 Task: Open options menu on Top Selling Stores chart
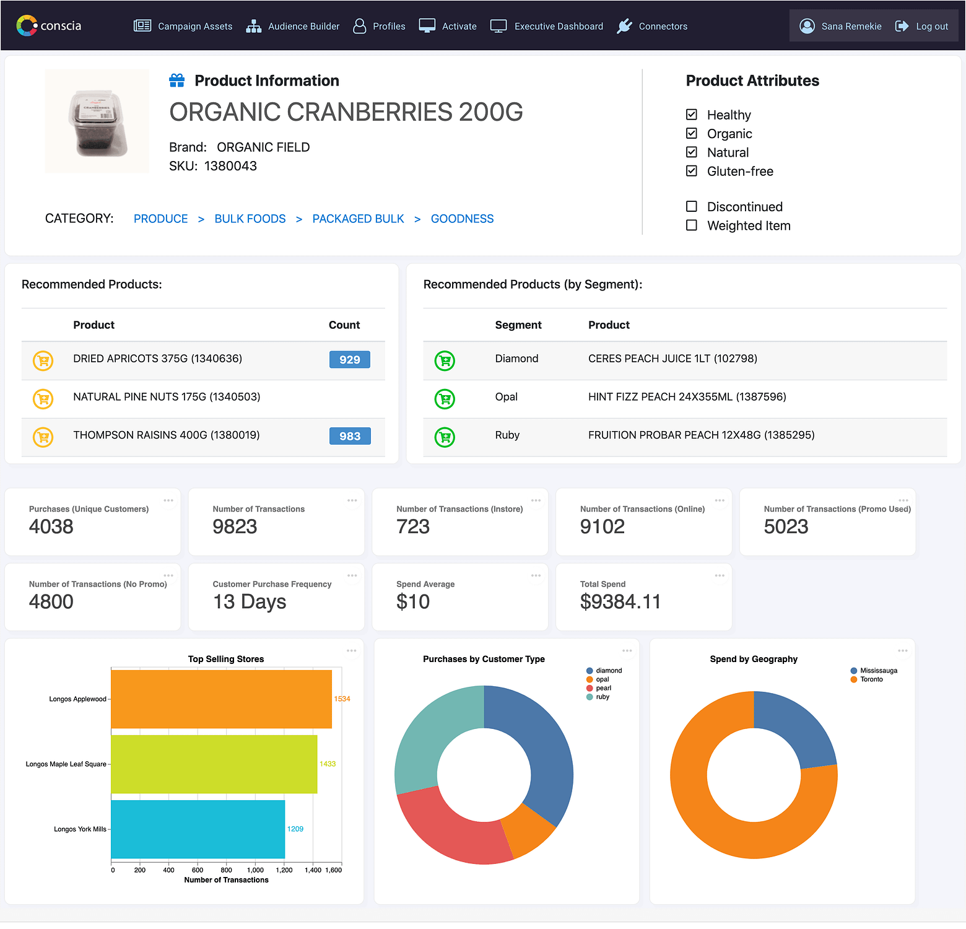[x=352, y=651]
